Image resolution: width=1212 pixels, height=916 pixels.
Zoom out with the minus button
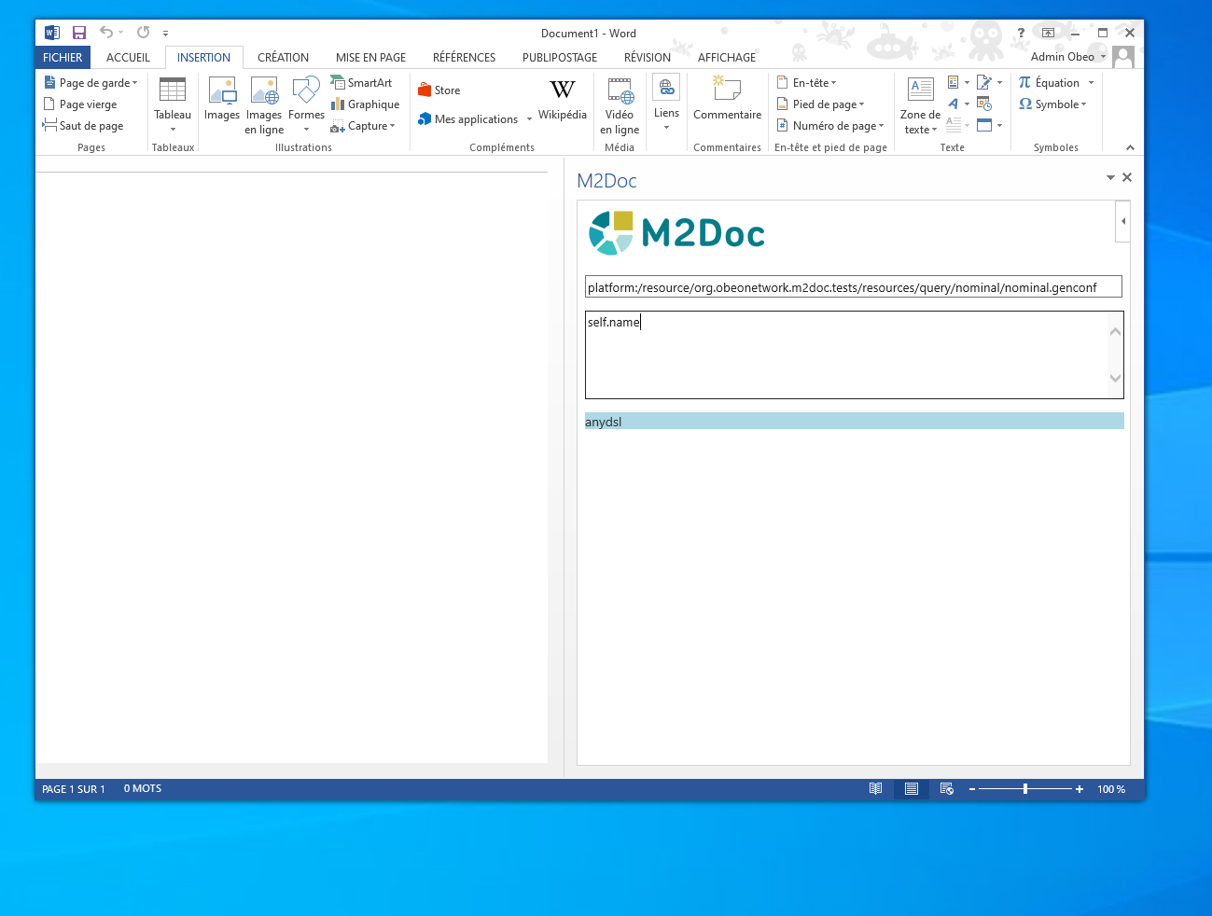(972, 789)
